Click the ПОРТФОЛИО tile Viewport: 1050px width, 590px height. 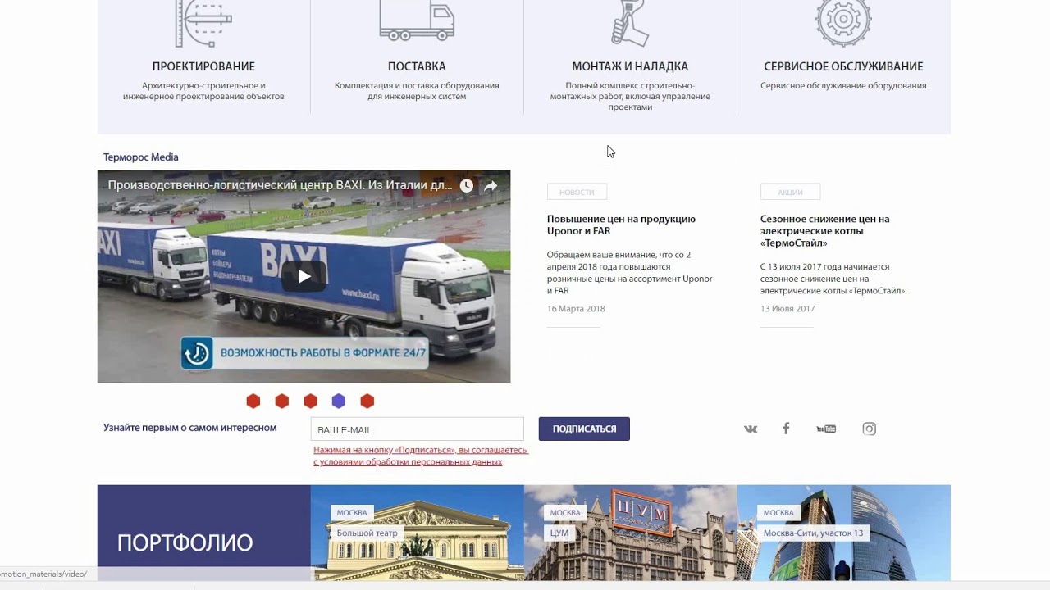coord(203,533)
